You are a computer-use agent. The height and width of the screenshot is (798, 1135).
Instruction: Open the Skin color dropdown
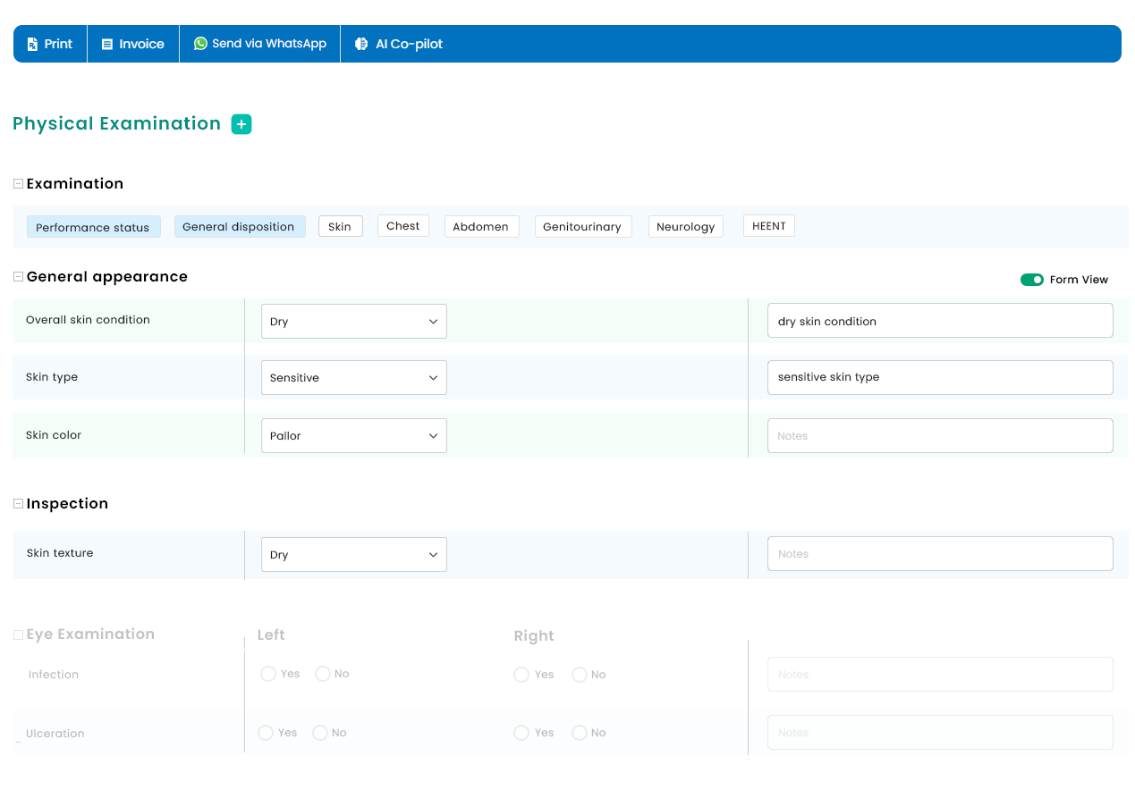pyautogui.click(x=353, y=436)
